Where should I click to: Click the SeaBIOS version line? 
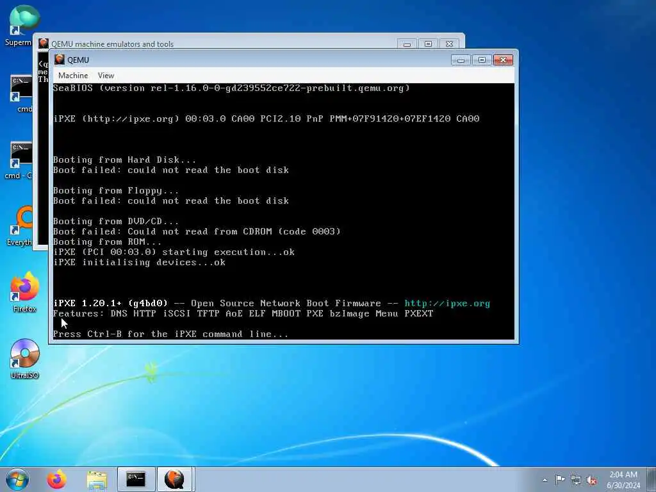pyautogui.click(x=231, y=88)
